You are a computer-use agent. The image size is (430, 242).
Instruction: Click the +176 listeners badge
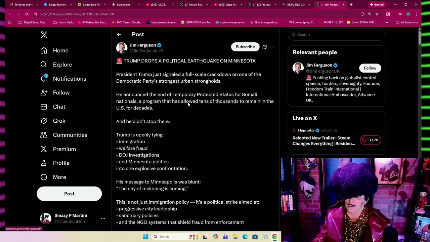click(371, 140)
